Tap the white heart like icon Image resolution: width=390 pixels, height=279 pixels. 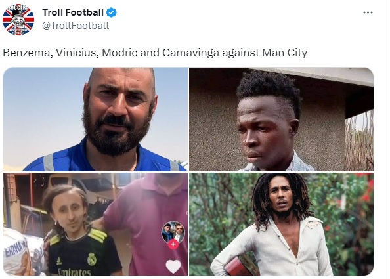[173, 267]
